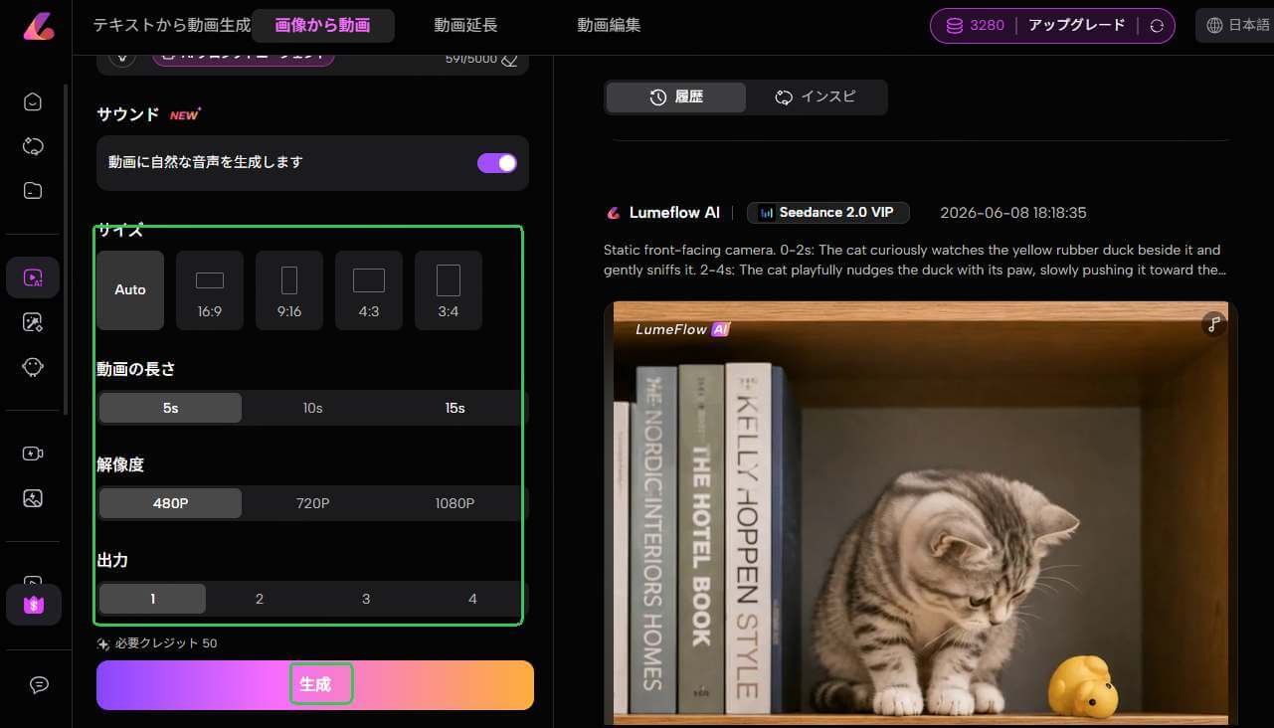
Task: Open the 履歴 history tab
Action: [676, 97]
